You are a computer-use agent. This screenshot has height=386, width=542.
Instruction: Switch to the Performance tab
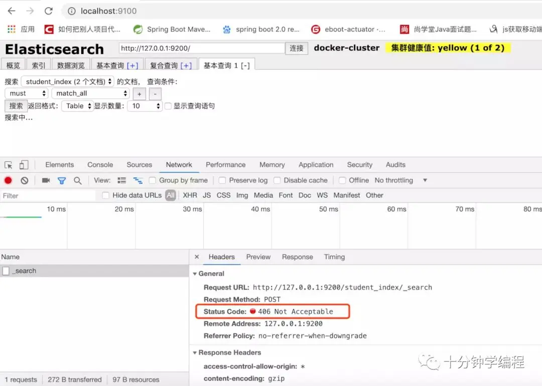(226, 165)
